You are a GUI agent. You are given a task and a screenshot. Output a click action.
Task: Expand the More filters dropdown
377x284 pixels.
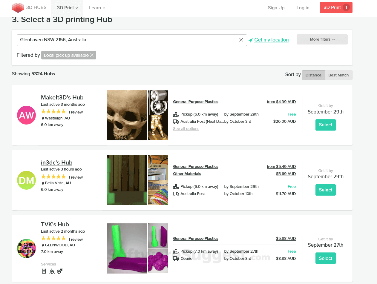click(x=322, y=39)
